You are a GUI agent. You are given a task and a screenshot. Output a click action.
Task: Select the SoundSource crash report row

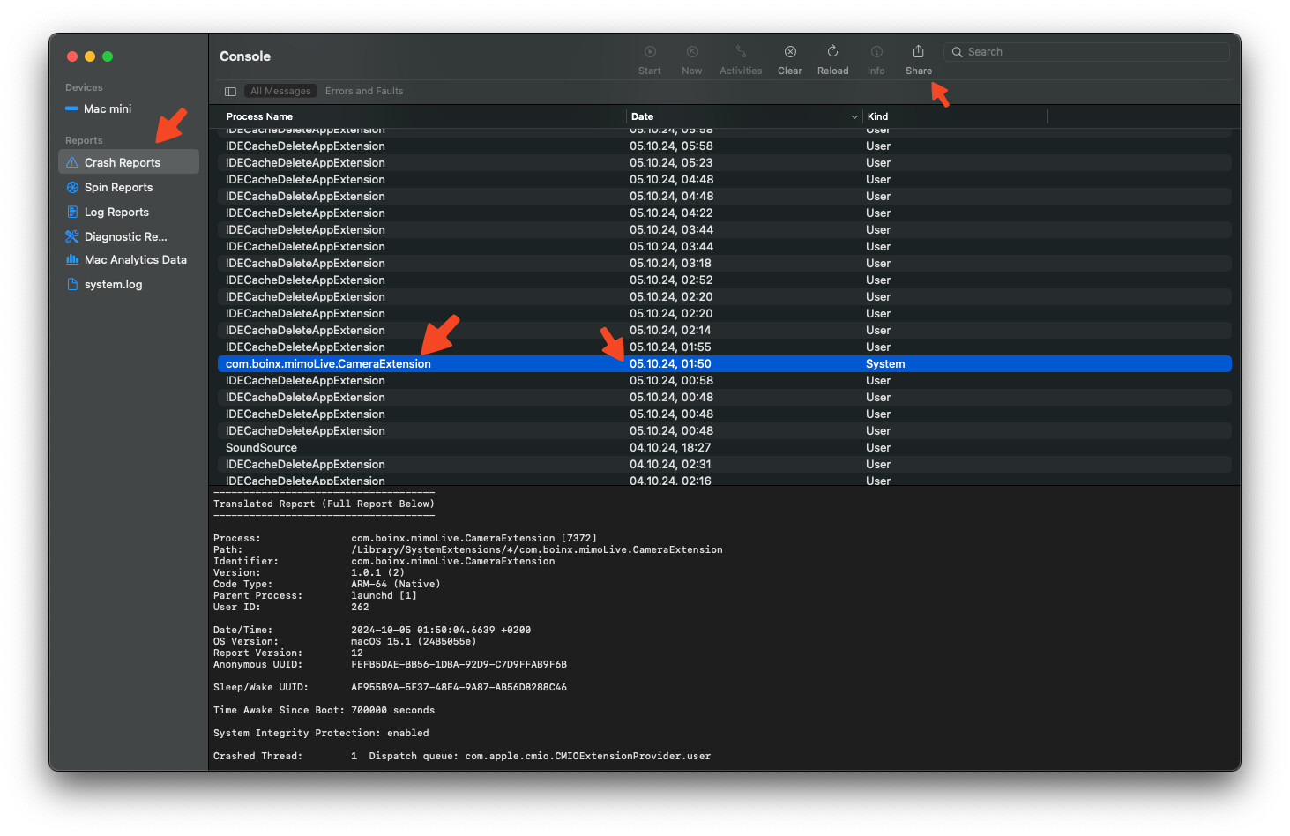point(724,448)
